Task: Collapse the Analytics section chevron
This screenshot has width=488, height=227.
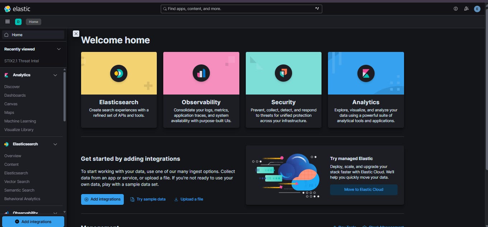Action: coord(55,75)
